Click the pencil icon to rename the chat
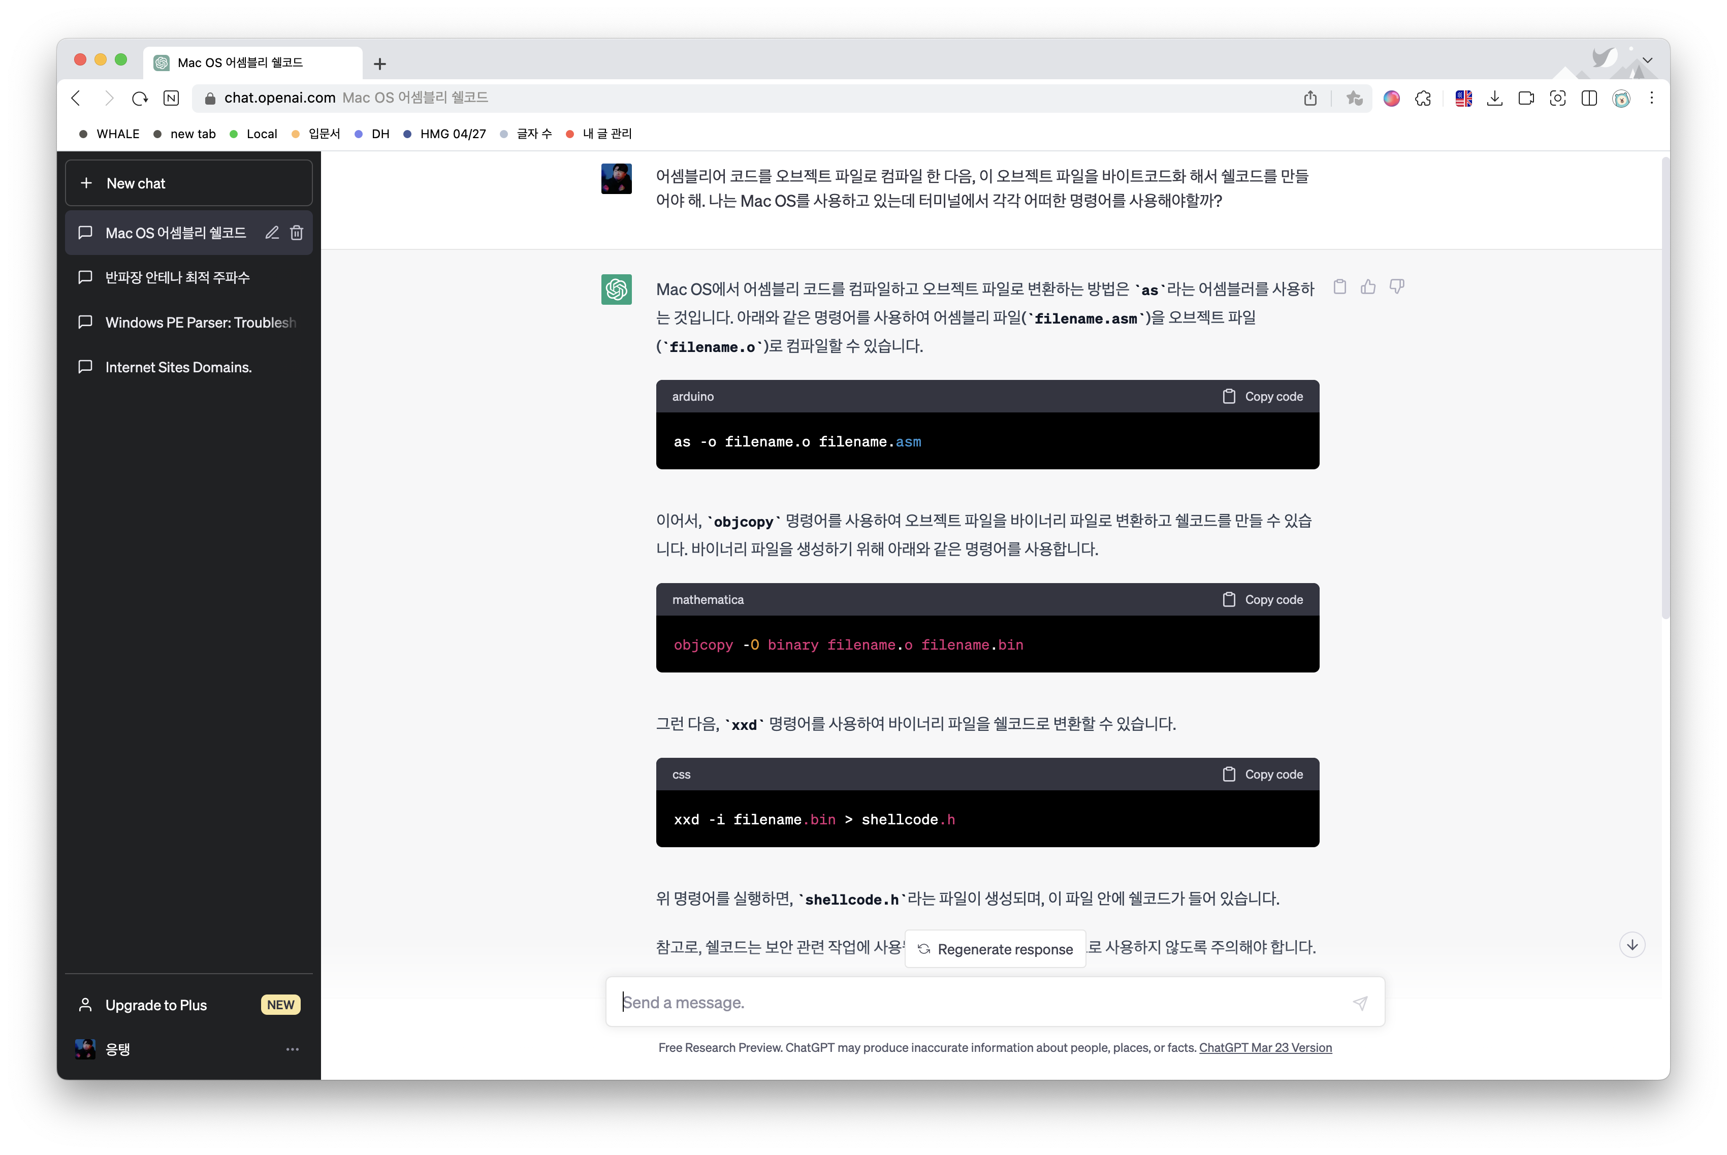Viewport: 1727px width, 1155px height. (x=272, y=233)
